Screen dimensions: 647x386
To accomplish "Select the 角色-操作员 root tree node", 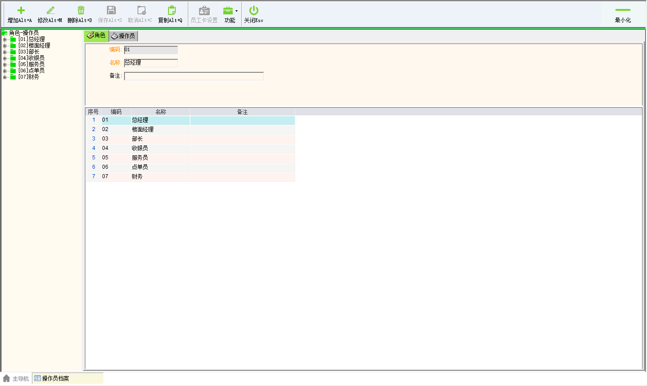I will (x=24, y=33).
